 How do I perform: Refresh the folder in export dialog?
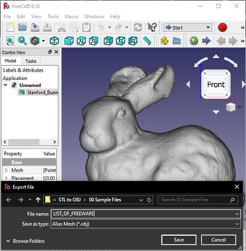[149, 200]
